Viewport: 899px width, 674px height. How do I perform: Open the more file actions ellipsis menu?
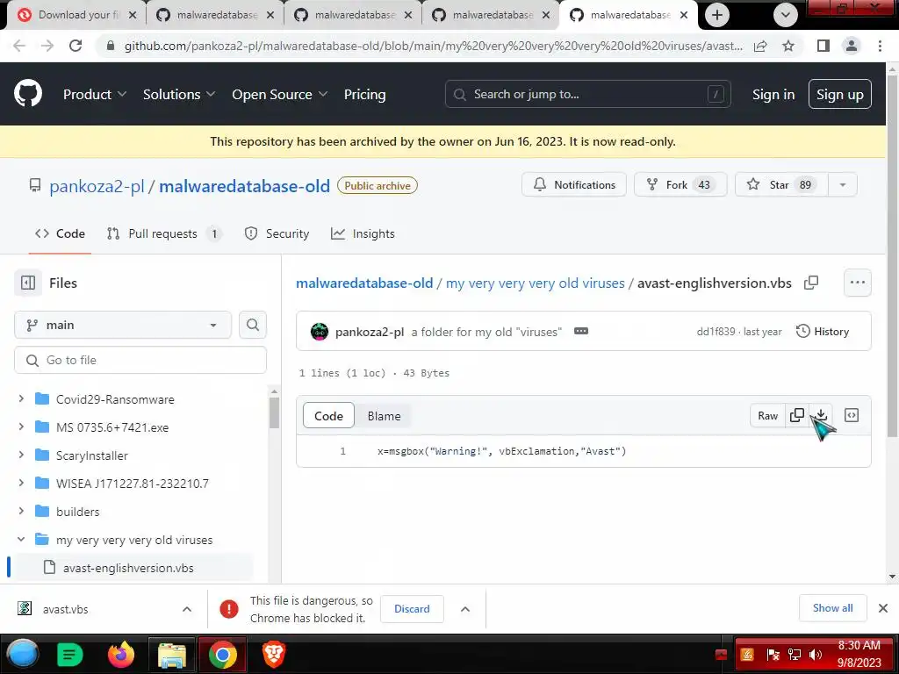(858, 283)
